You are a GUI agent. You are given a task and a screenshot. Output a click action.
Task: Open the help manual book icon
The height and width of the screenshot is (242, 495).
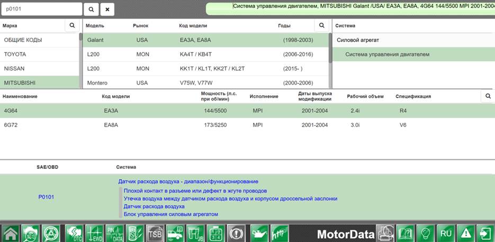[406, 234]
